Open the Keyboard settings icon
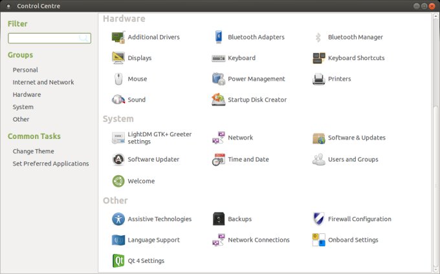This screenshot has width=440, height=274. click(x=218, y=58)
